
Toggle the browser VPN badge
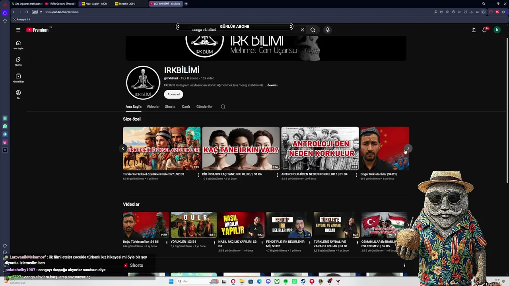pos(35,12)
